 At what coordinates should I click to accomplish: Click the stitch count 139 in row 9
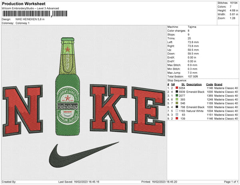click(183, 118)
